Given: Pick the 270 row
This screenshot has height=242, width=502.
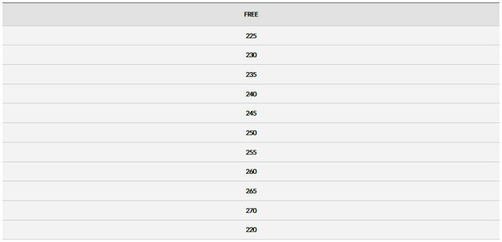Looking at the screenshot, I should (x=251, y=211).
